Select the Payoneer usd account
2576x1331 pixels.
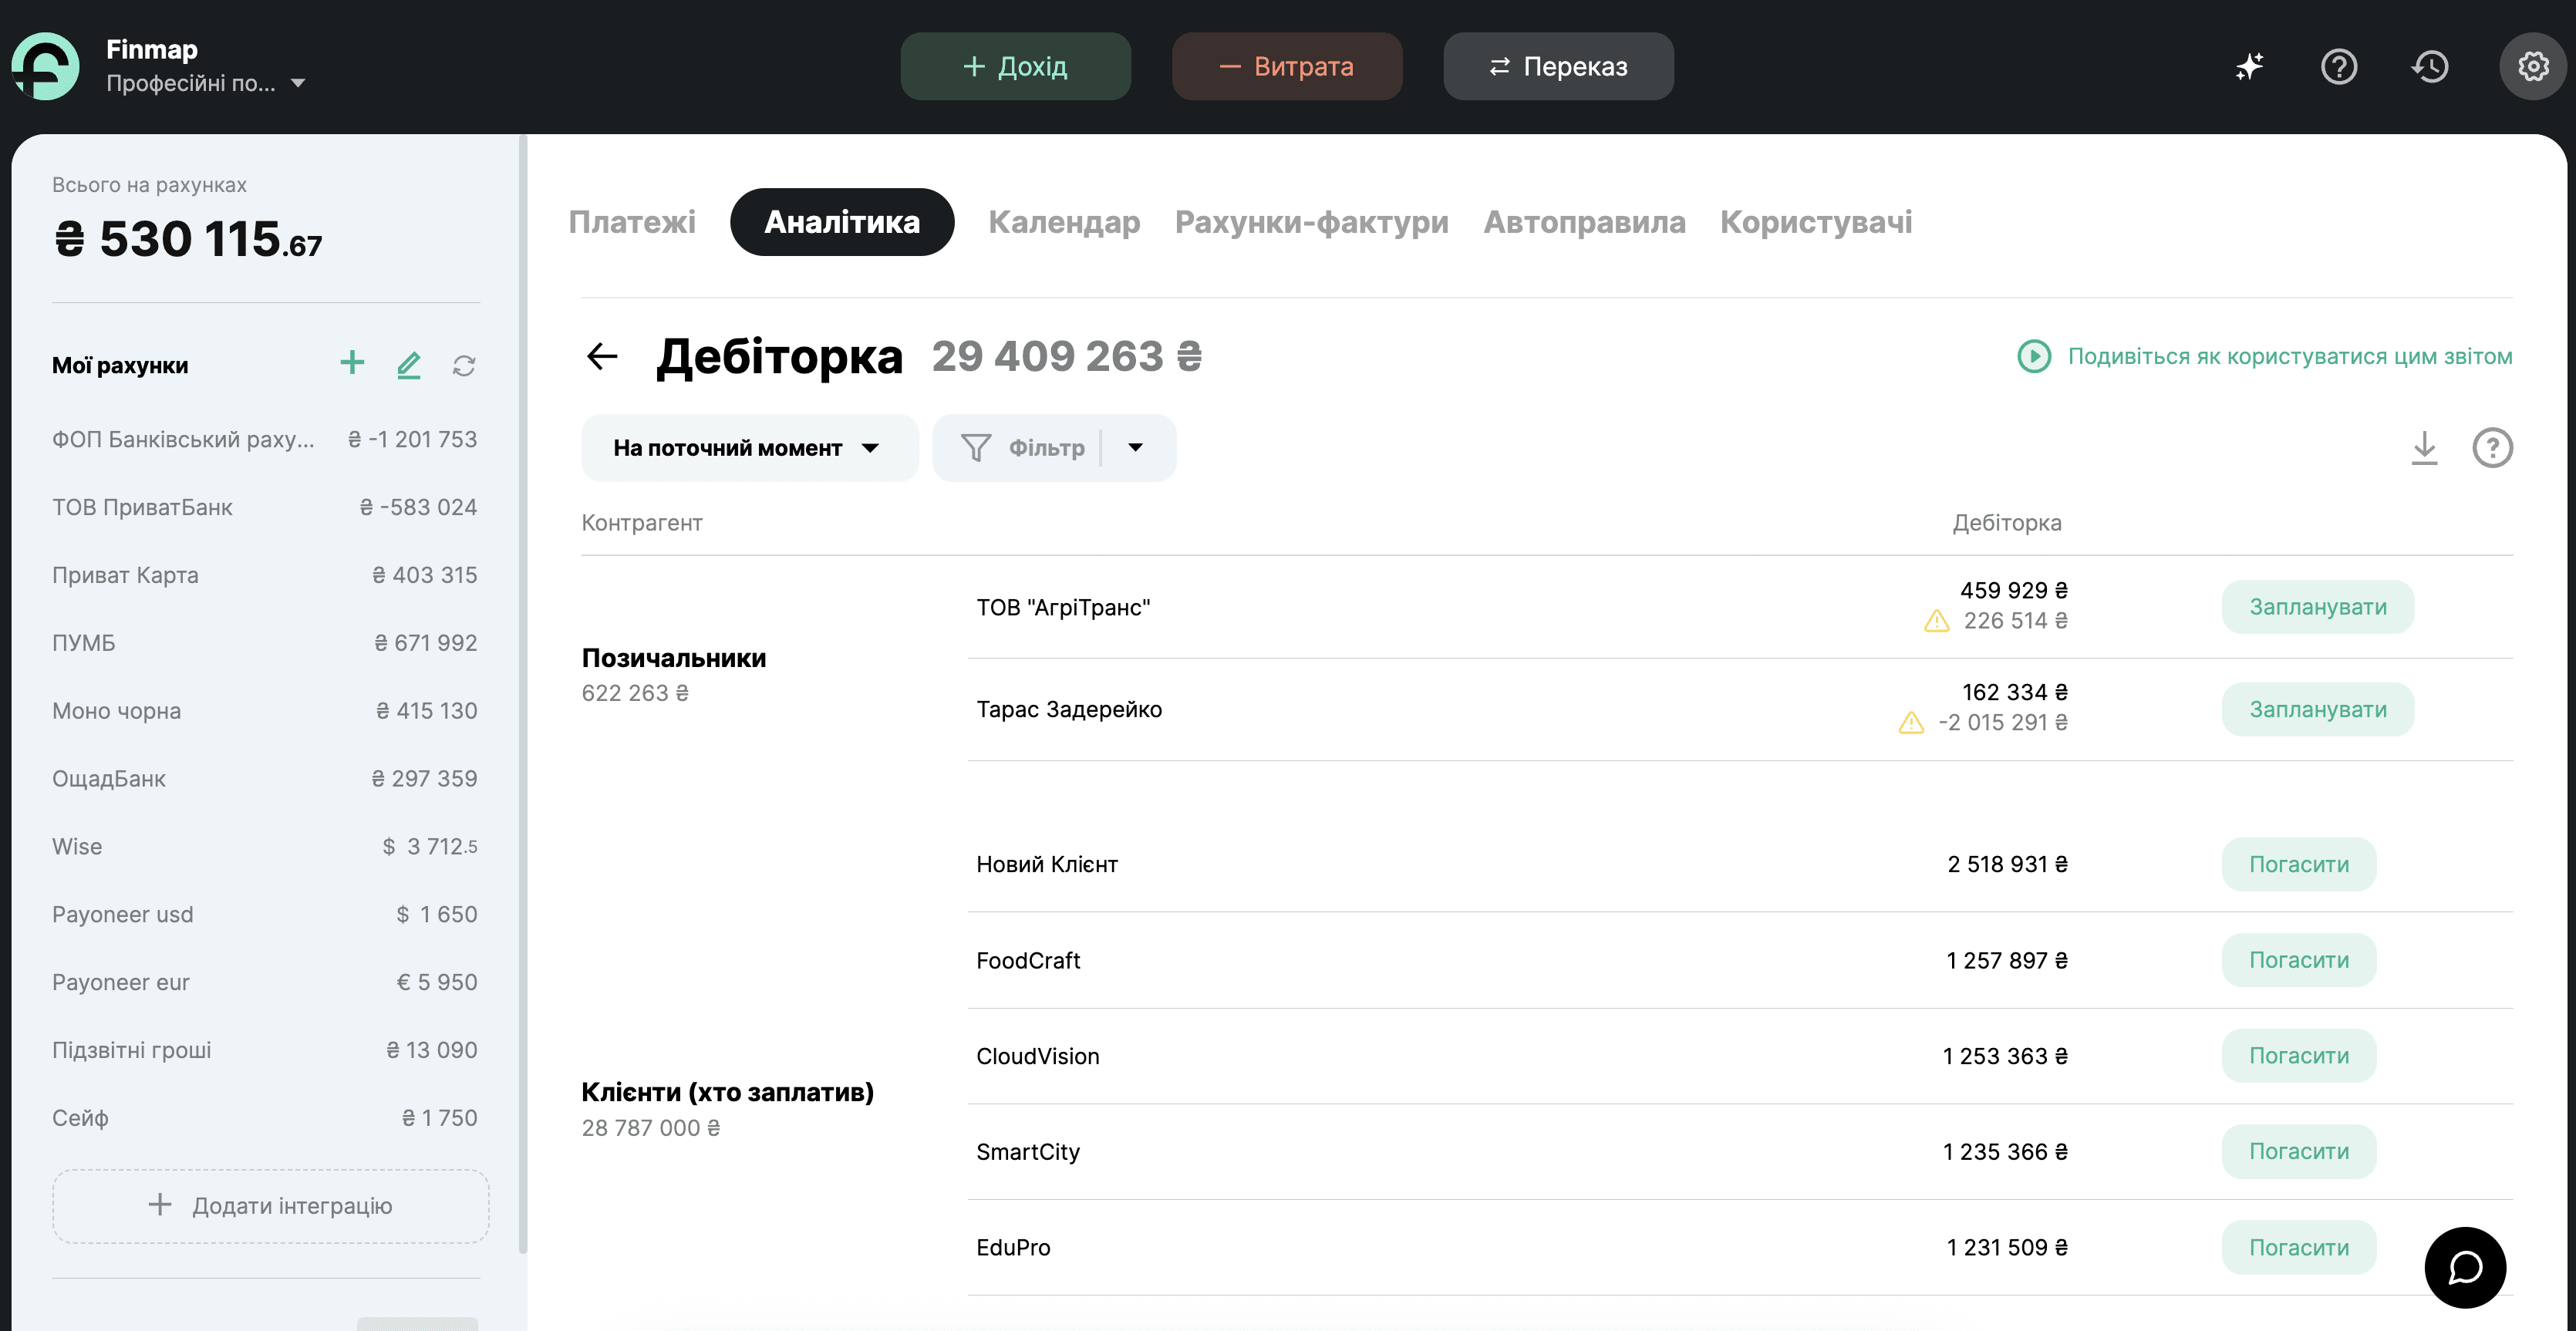(x=265, y=915)
